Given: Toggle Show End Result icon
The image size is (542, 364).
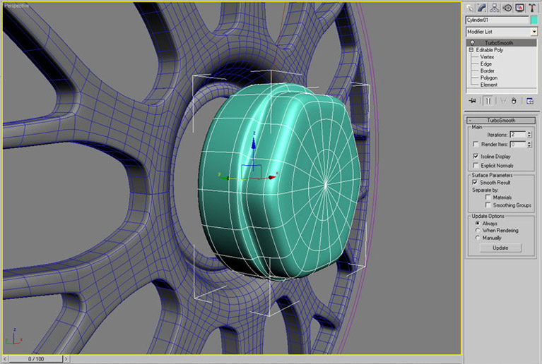Looking at the screenshot, I should 487,101.
